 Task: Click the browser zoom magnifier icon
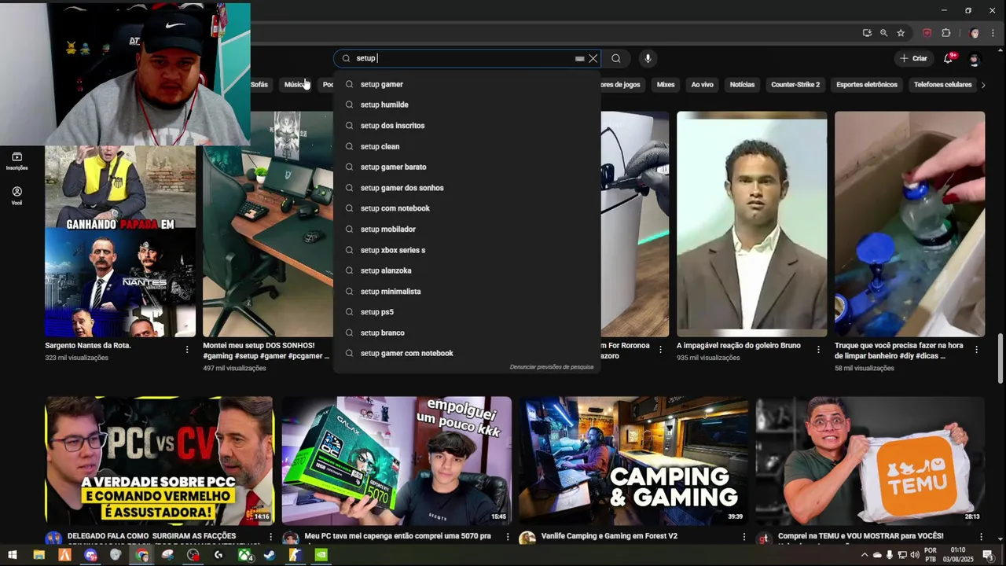(883, 33)
